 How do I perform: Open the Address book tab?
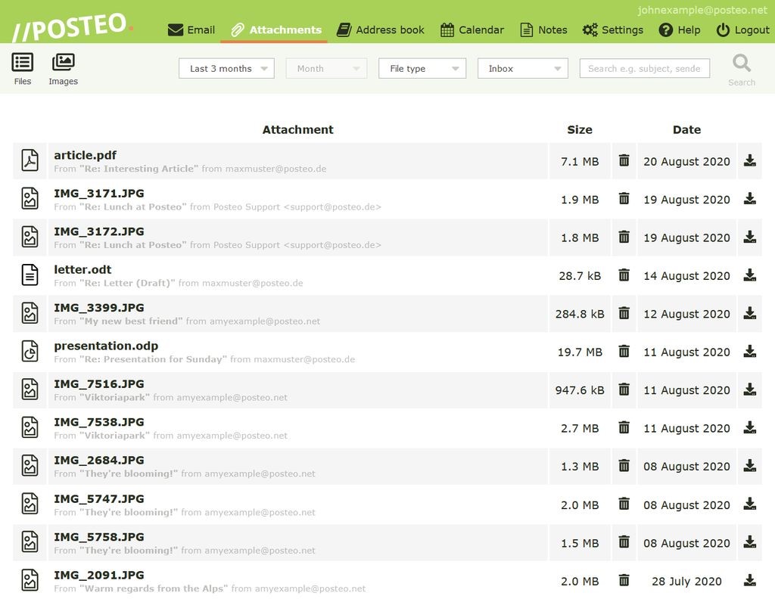click(381, 30)
